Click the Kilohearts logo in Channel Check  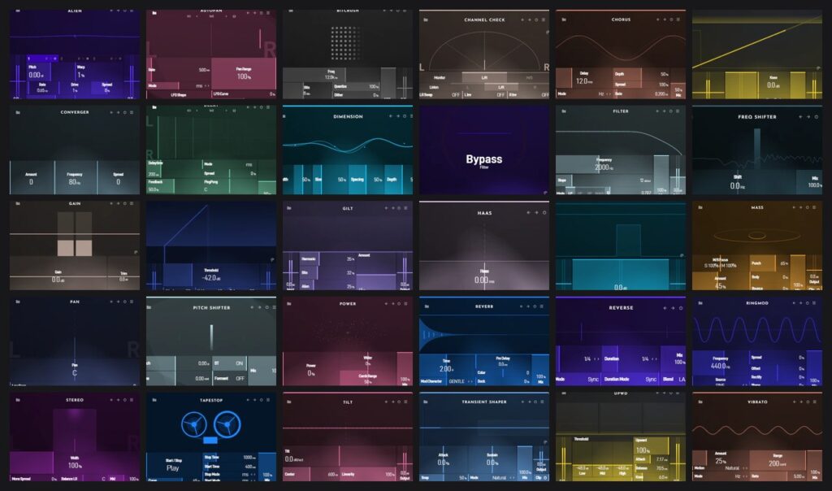click(x=426, y=20)
